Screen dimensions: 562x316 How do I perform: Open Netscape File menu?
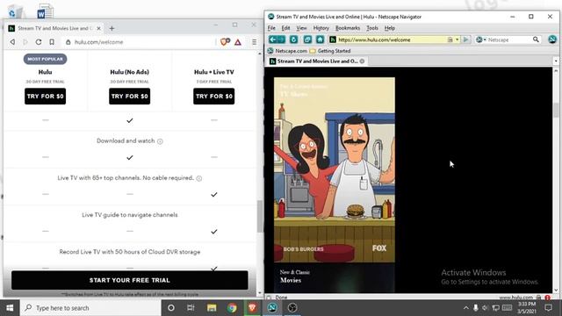(271, 28)
